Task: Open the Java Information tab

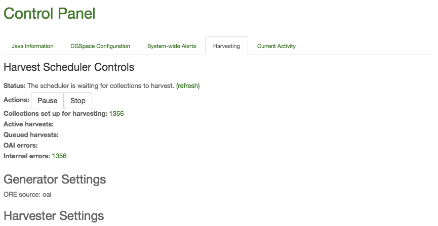Action: pos(32,46)
